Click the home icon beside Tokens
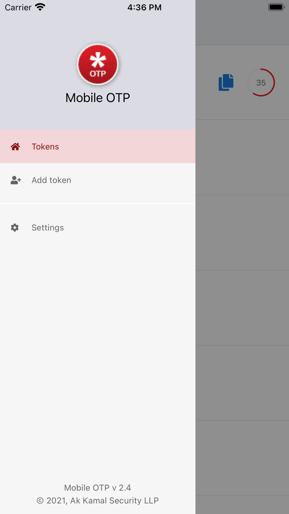Image resolution: width=289 pixels, height=514 pixels. point(15,147)
